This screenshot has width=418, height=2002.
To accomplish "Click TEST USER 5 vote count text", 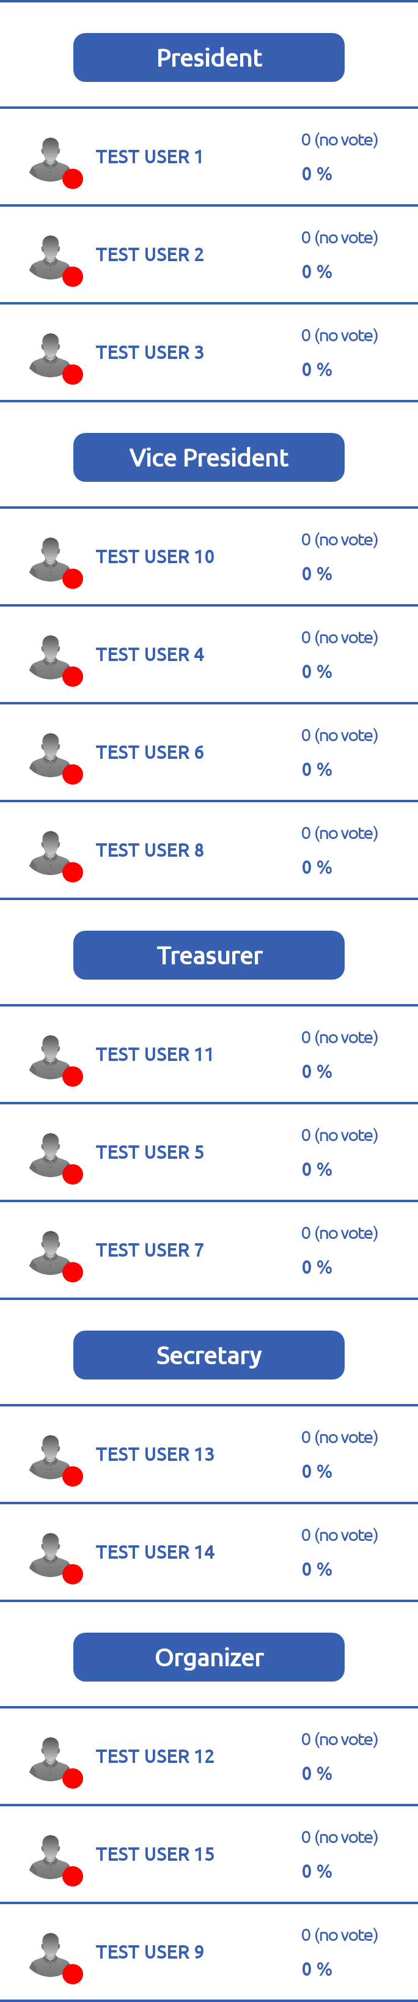I will [340, 1136].
